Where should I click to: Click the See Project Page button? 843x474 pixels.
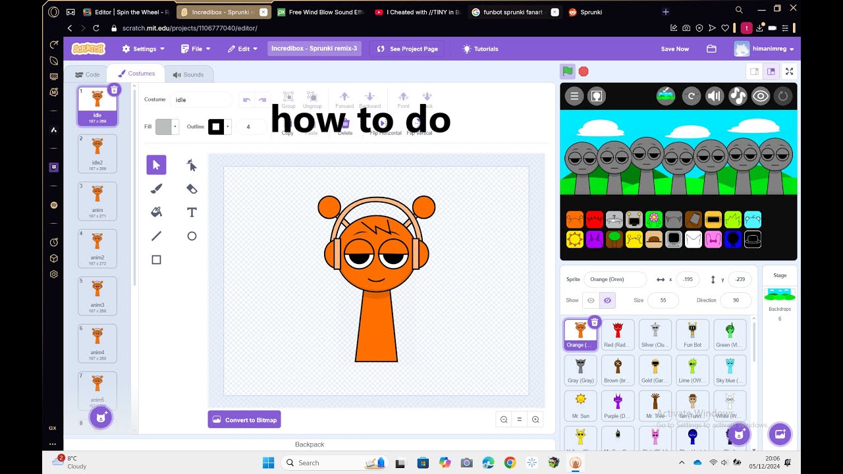(x=408, y=49)
